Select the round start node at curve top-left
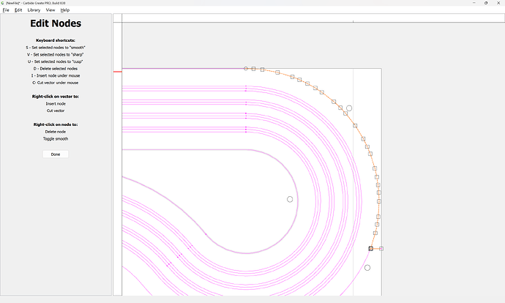 [x=246, y=68]
